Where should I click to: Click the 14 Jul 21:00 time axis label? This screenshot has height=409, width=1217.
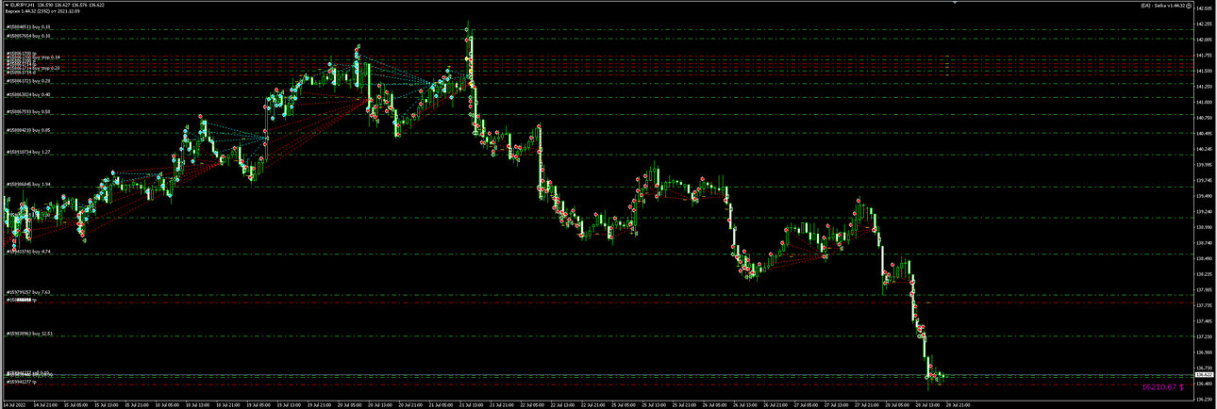(x=46, y=404)
